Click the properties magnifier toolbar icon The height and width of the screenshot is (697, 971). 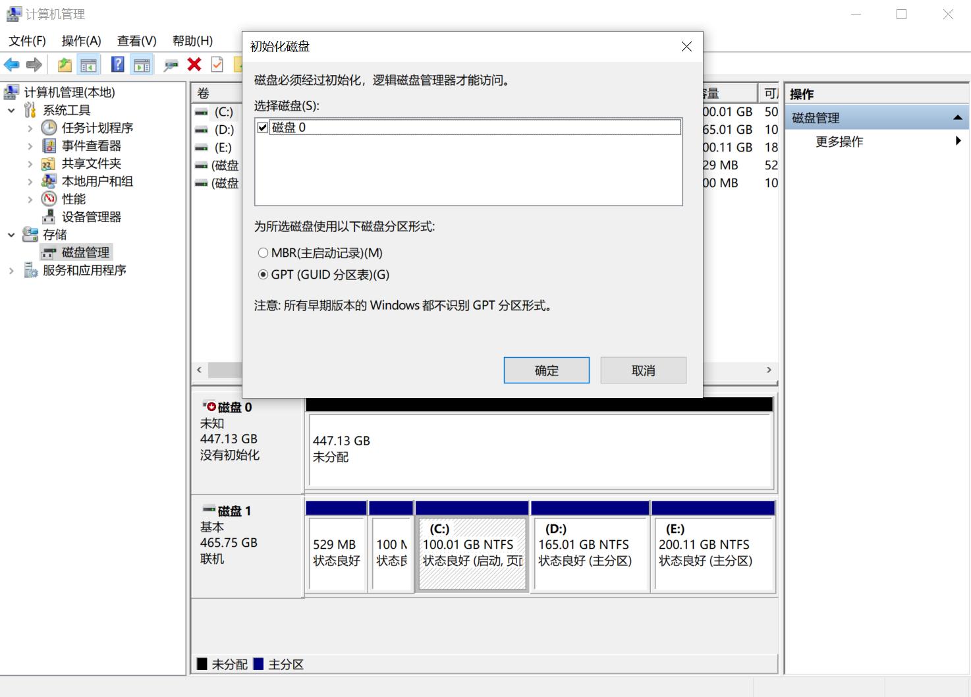(x=170, y=64)
